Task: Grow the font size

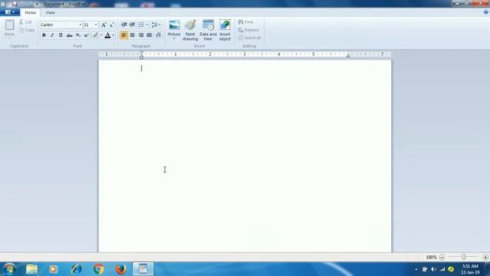Action: click(x=104, y=25)
